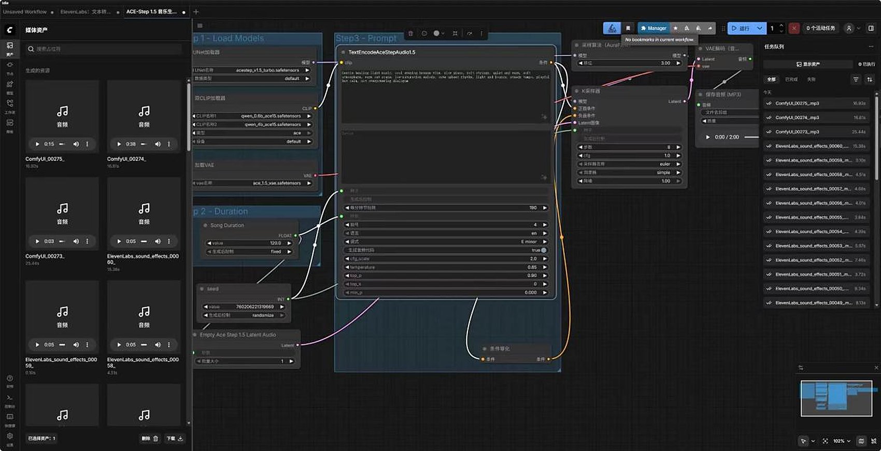This screenshot has width=881, height=451.
Task: Click the filter icon in task queue
Action: (856, 79)
